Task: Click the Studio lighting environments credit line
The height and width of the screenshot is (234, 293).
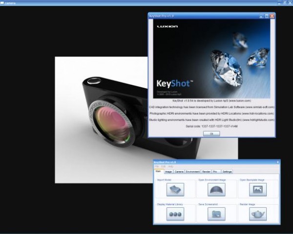Action: (x=211, y=120)
